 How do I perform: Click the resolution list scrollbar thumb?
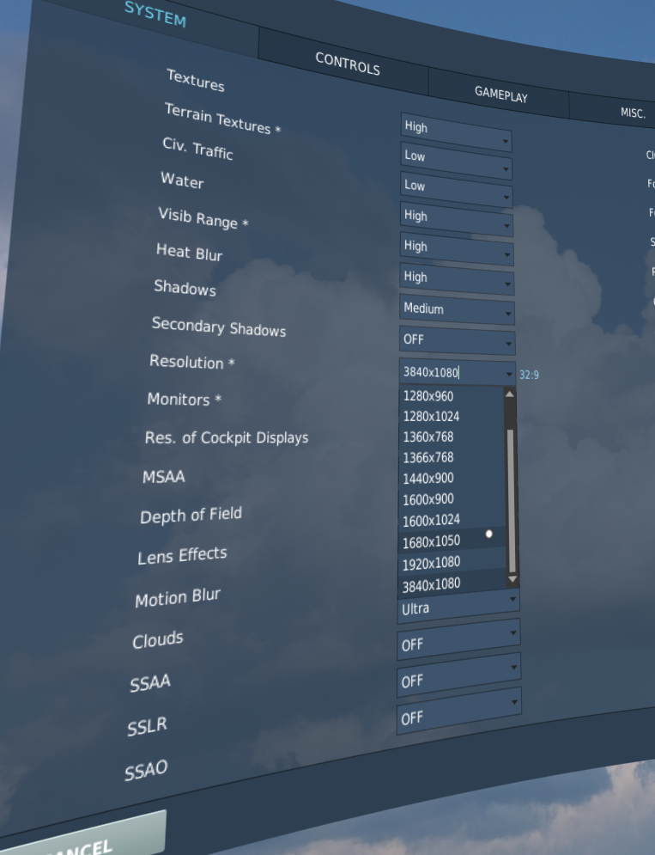tap(511, 501)
